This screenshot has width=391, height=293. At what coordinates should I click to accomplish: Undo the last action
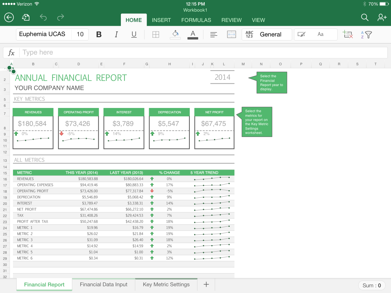point(43,17)
